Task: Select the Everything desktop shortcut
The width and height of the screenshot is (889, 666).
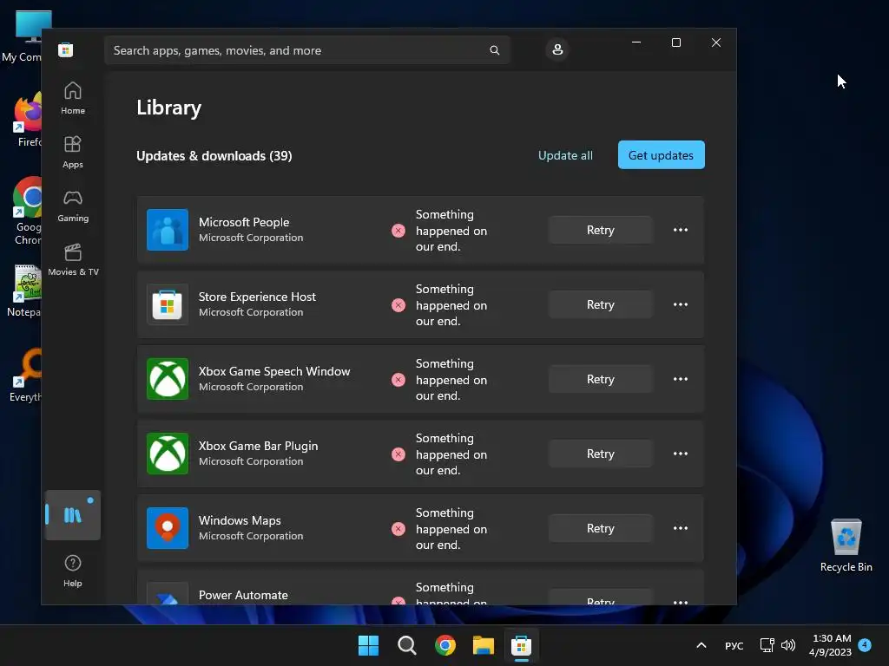Action: pyautogui.click(x=26, y=375)
